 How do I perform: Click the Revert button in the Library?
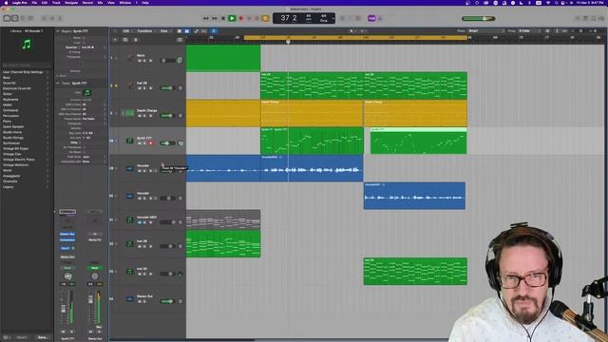coord(22,338)
